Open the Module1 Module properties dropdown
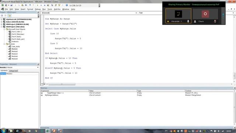 click(38, 67)
